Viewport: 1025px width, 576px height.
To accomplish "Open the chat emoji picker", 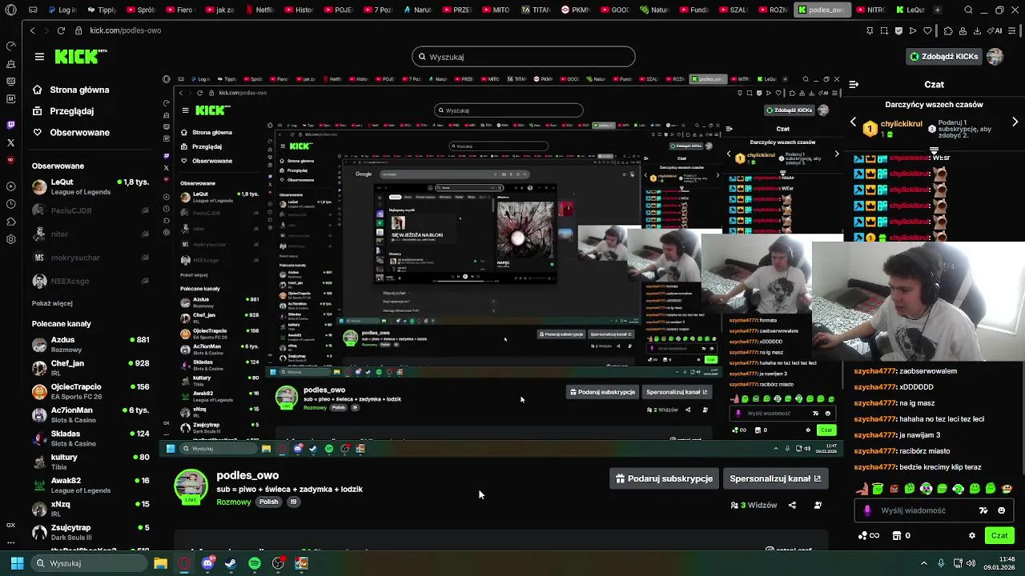I will 1001,510.
